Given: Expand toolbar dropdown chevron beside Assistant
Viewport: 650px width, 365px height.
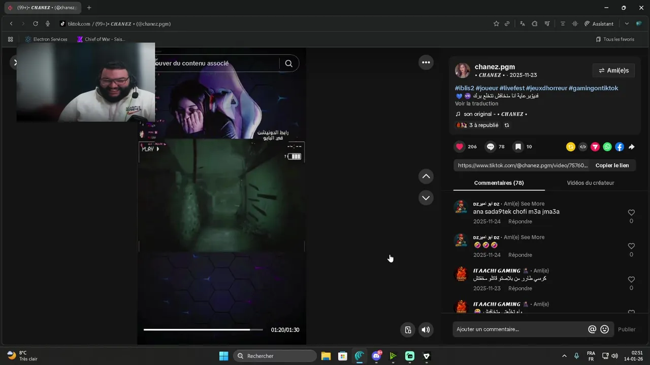Looking at the screenshot, I should click(627, 24).
